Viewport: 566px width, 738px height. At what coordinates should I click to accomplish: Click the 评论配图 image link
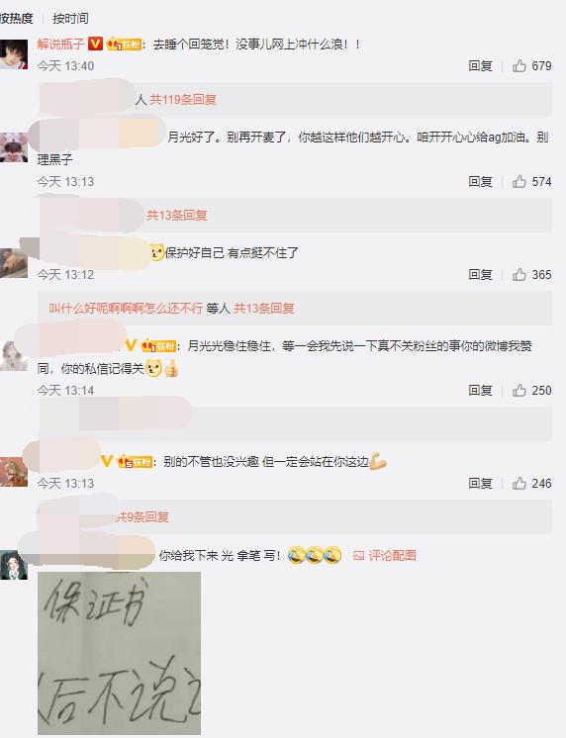[385, 555]
